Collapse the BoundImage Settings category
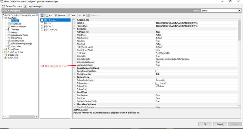The height and width of the screenshot is (129, 243). 74,68
